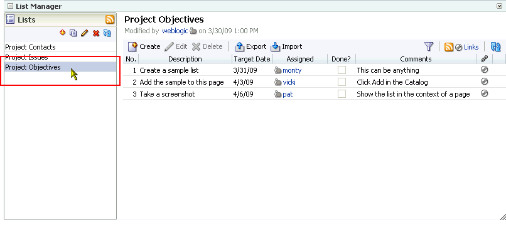Click the Done? column header

pos(341,59)
